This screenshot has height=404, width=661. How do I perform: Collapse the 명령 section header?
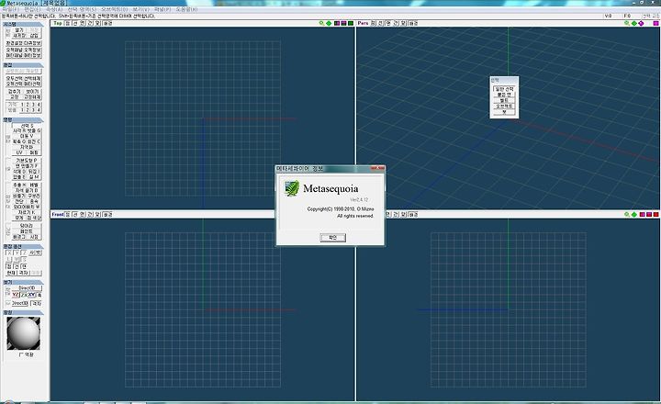[23, 119]
